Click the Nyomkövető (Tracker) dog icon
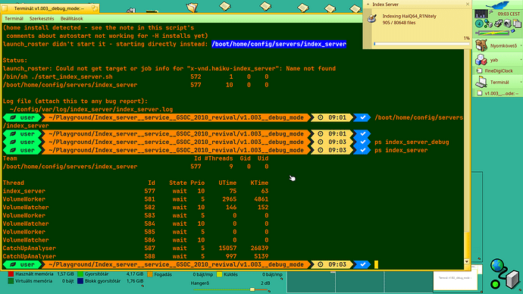Viewport: 523px width, 294px height. 481,45
